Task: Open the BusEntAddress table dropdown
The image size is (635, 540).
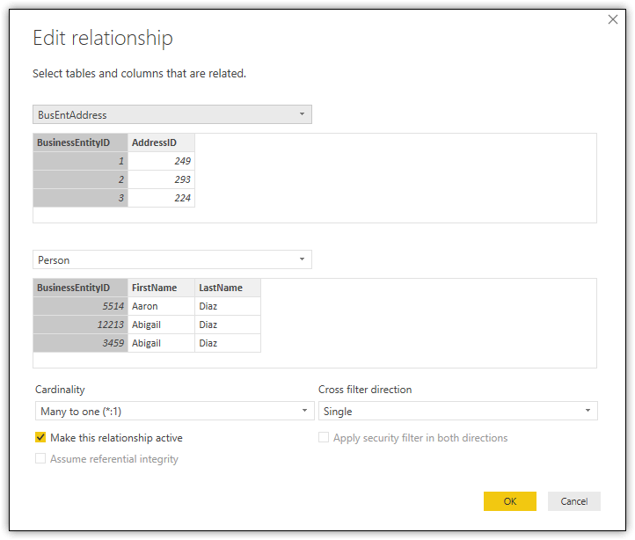Action: pos(172,114)
